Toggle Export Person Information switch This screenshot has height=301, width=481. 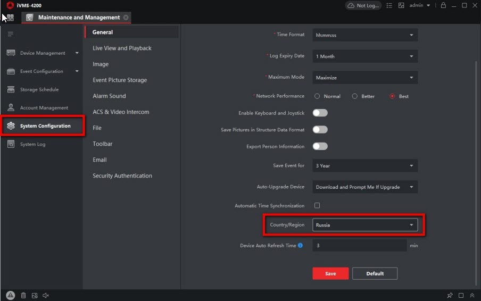(320, 146)
